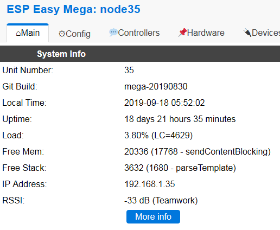Click the gear icon on Config tab
This screenshot has width=280, height=230.
click(x=62, y=34)
